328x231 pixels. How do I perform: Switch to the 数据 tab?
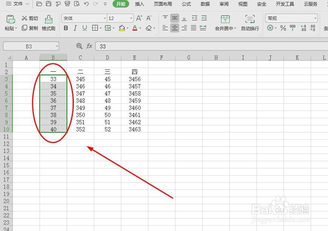(205, 4)
